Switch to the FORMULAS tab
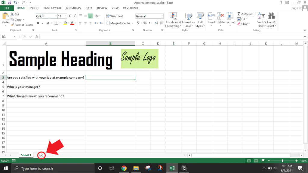 pyautogui.click(x=73, y=8)
